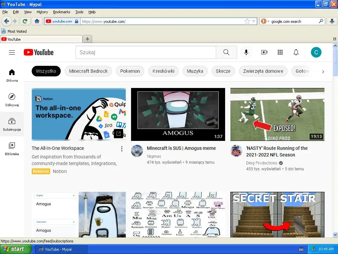Filter by Pokemon chip
The image size is (338, 254).
pyautogui.click(x=130, y=71)
